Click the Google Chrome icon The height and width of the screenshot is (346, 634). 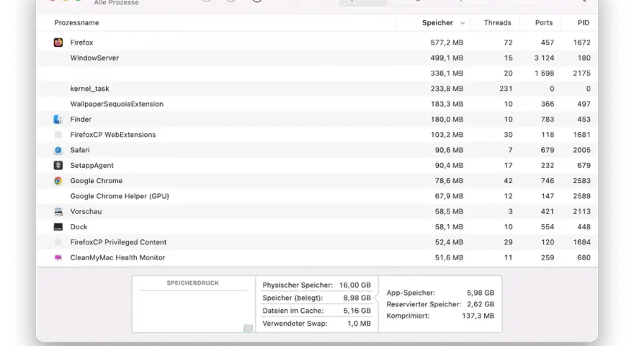pos(58,181)
